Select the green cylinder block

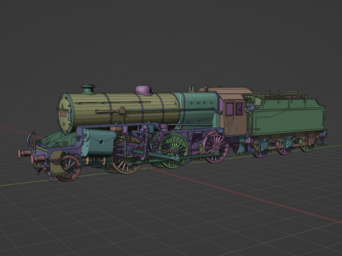tap(99, 143)
